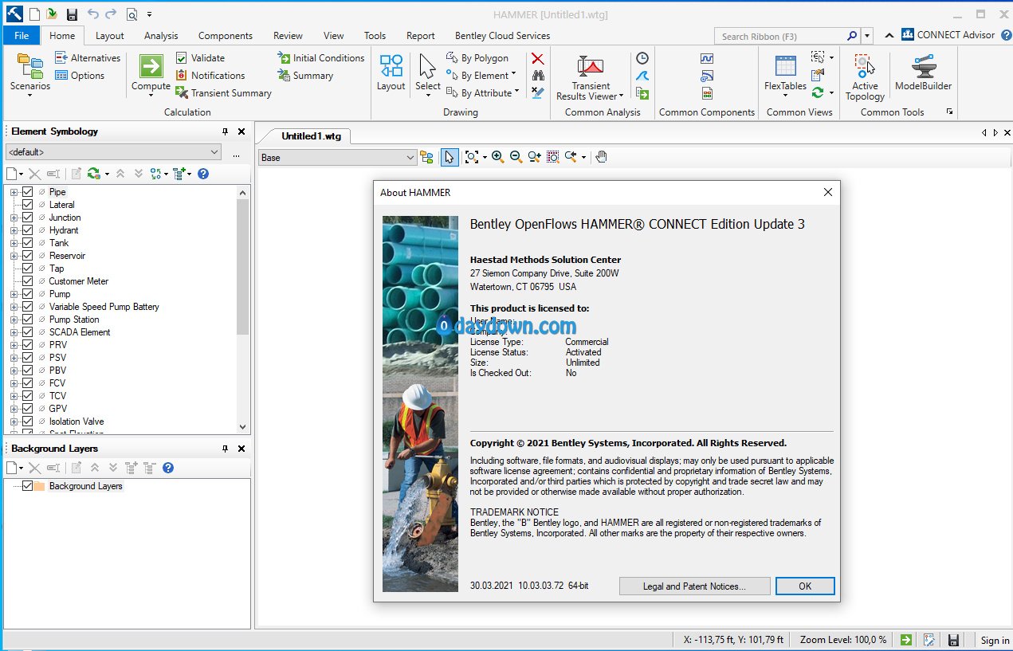
Task: Toggle the Pump Station checkbox
Action: (28, 320)
